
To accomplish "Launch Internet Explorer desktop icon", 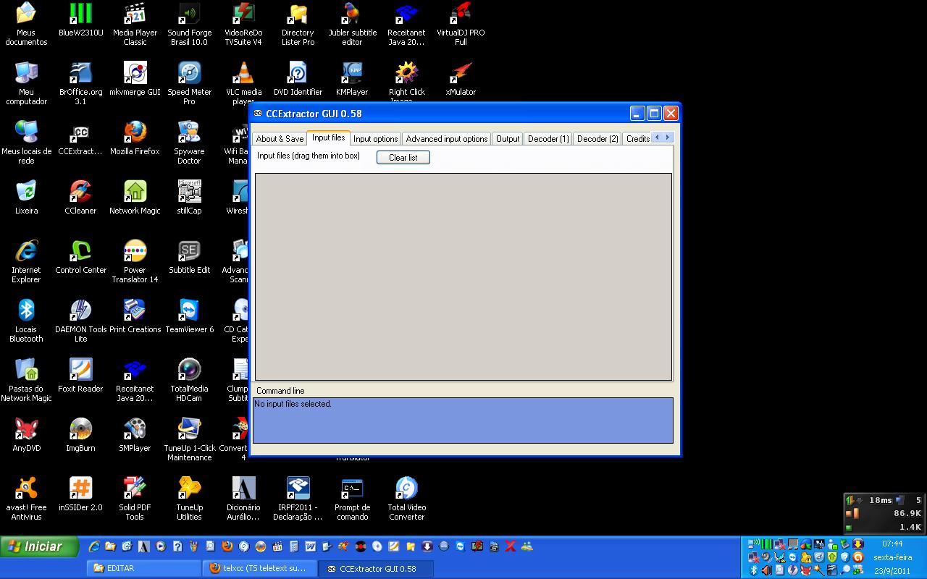I will pyautogui.click(x=26, y=261).
